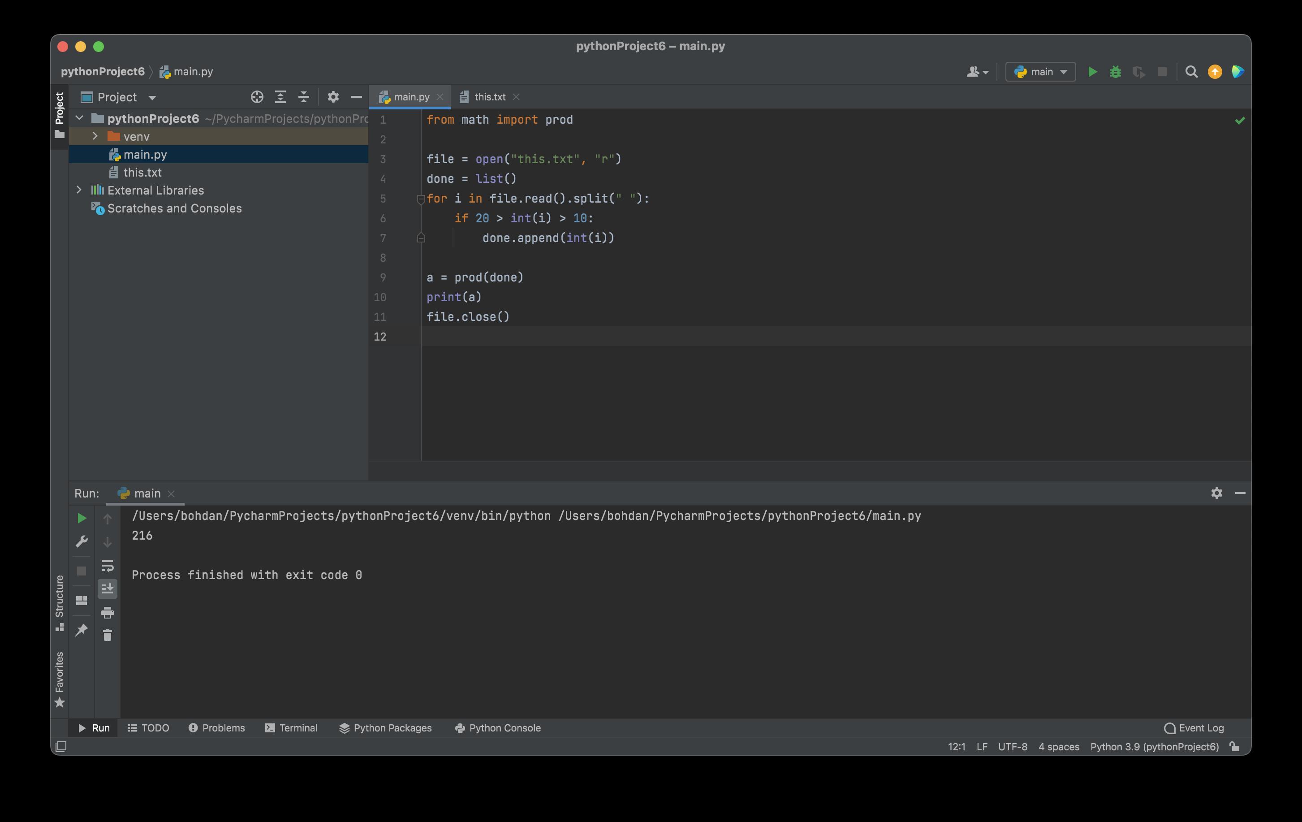1302x822 pixels.
Task: Toggle scroll to end of output
Action: (x=107, y=588)
